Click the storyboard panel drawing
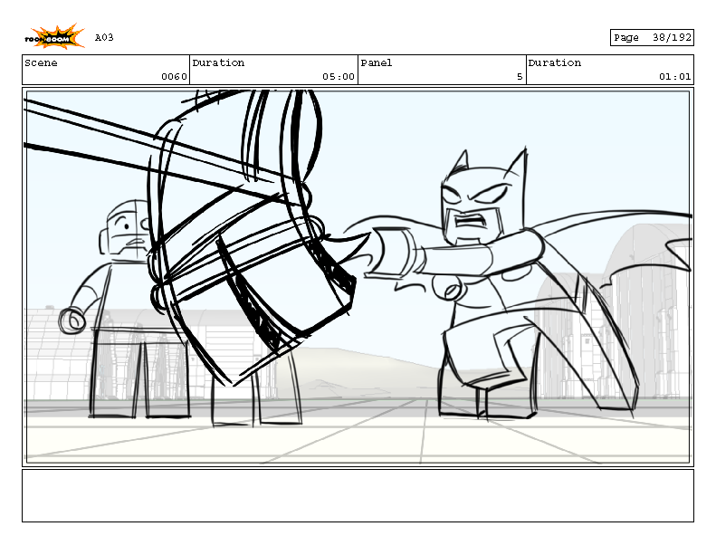The width and height of the screenshot is (716, 555). (x=358, y=277)
